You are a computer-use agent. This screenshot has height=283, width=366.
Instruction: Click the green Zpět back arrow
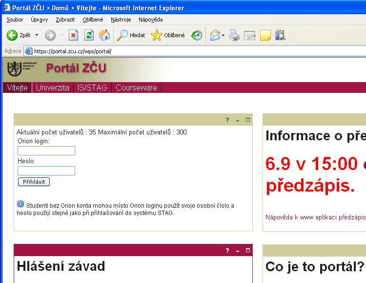click(12, 35)
